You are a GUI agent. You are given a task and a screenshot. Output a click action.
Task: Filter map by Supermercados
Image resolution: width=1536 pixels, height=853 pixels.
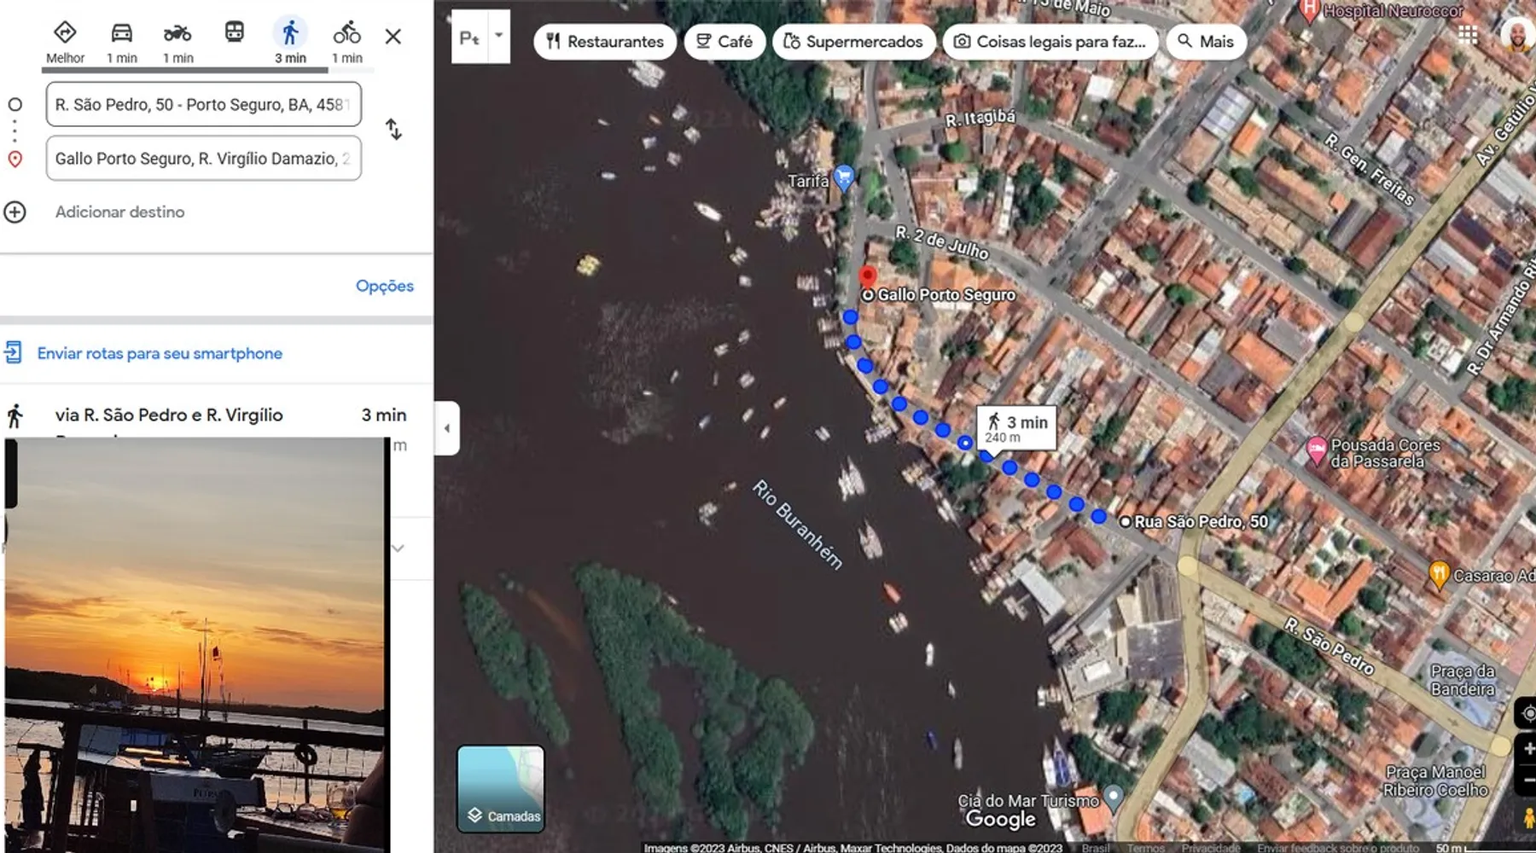click(x=852, y=42)
